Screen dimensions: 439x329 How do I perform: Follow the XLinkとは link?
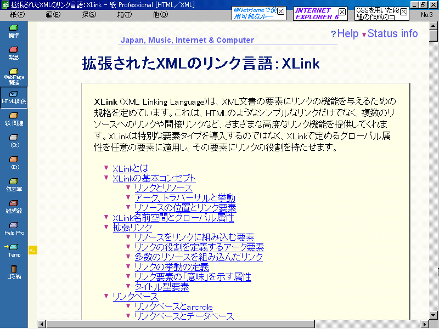(x=130, y=168)
